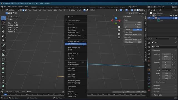Choose Bevel Edges
Screen dimensions: 178x100
pyautogui.click(x=76, y=30)
